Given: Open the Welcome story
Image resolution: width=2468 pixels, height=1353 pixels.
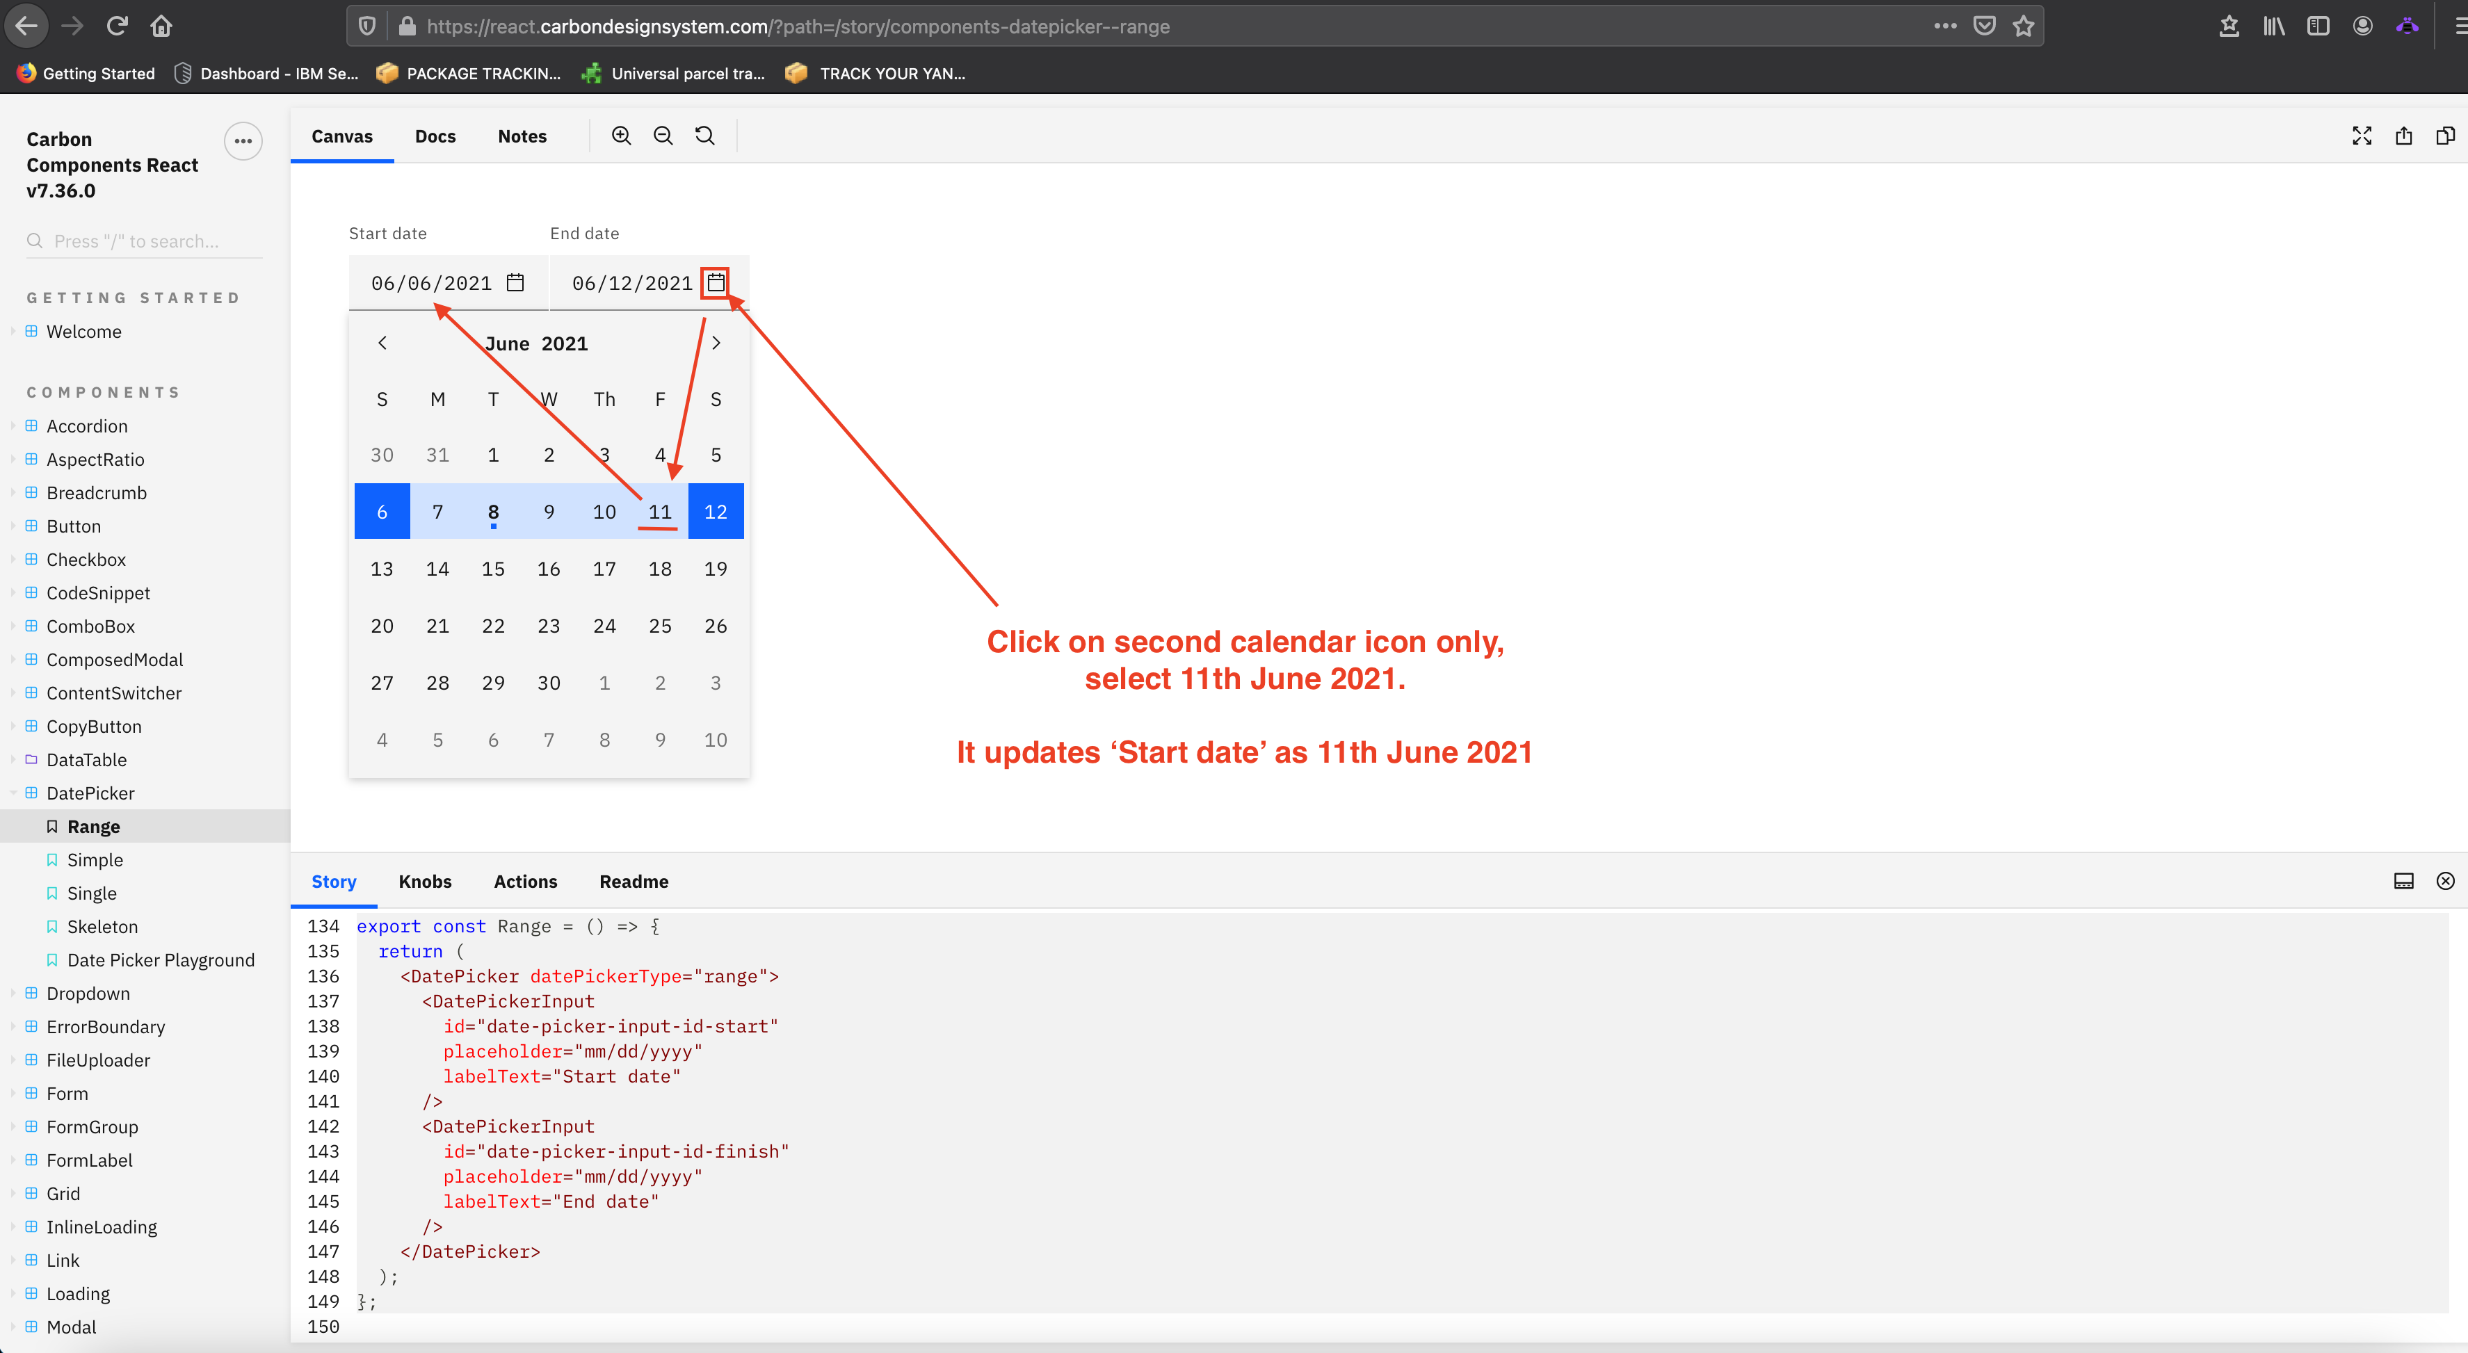Looking at the screenshot, I should 83,332.
